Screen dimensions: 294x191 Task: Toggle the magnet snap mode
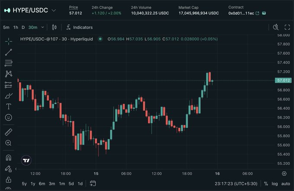(9, 158)
